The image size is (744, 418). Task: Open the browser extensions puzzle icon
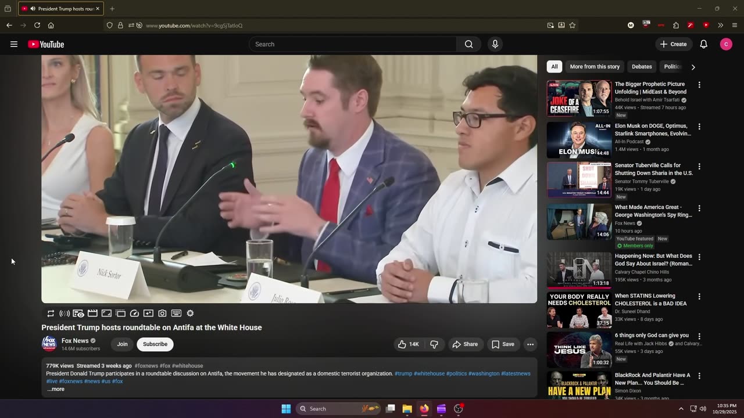(x=676, y=26)
